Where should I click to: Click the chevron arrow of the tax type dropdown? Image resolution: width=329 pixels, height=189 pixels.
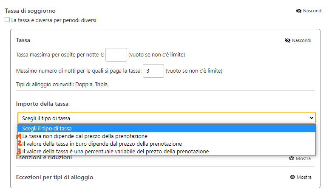[x=311, y=118]
